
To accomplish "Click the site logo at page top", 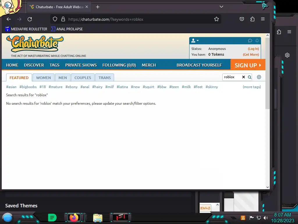I will pyautogui.click(x=35, y=44).
